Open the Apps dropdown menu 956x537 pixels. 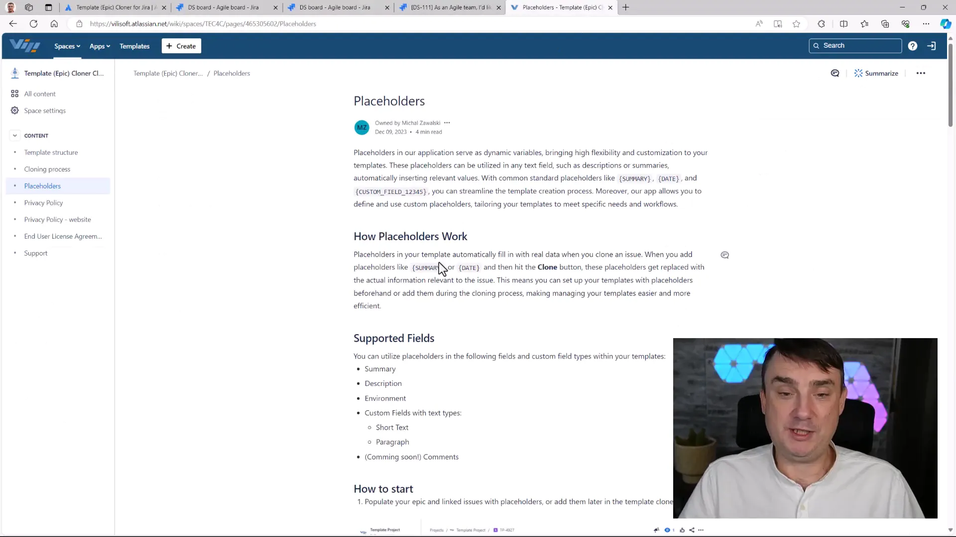click(x=100, y=46)
